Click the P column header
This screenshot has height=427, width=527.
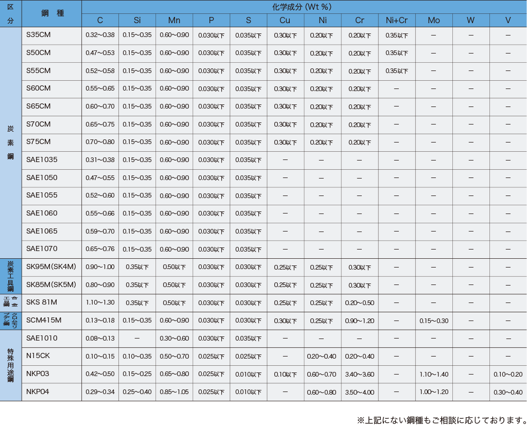(x=212, y=21)
